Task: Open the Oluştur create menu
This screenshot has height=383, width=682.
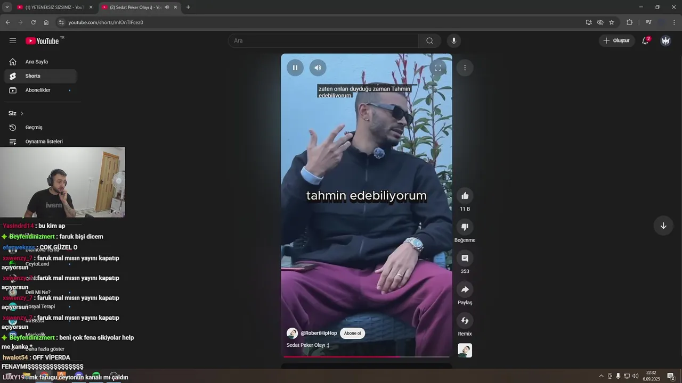Action: pyautogui.click(x=616, y=40)
